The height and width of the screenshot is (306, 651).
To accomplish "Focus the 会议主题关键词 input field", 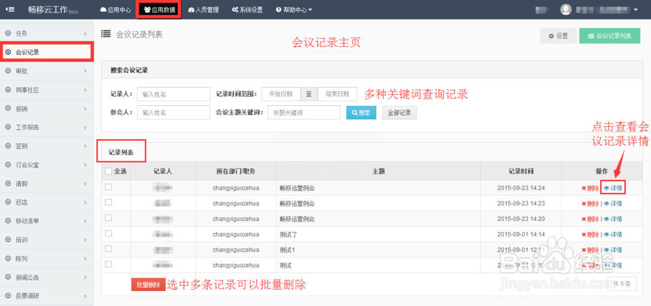I will pos(304,112).
